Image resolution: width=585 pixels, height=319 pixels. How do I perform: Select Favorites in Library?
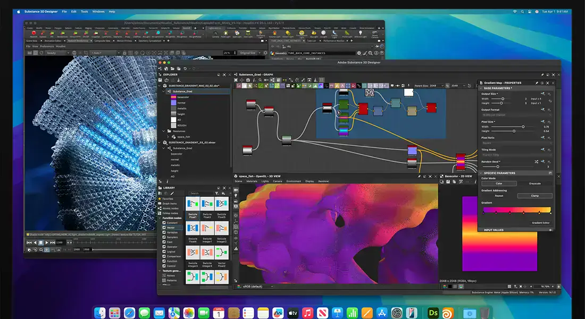click(168, 199)
